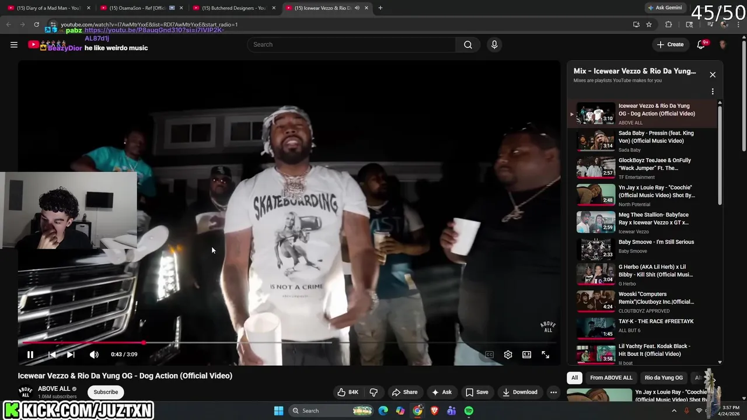Open Microsoft Edge from taskbar

click(383, 411)
